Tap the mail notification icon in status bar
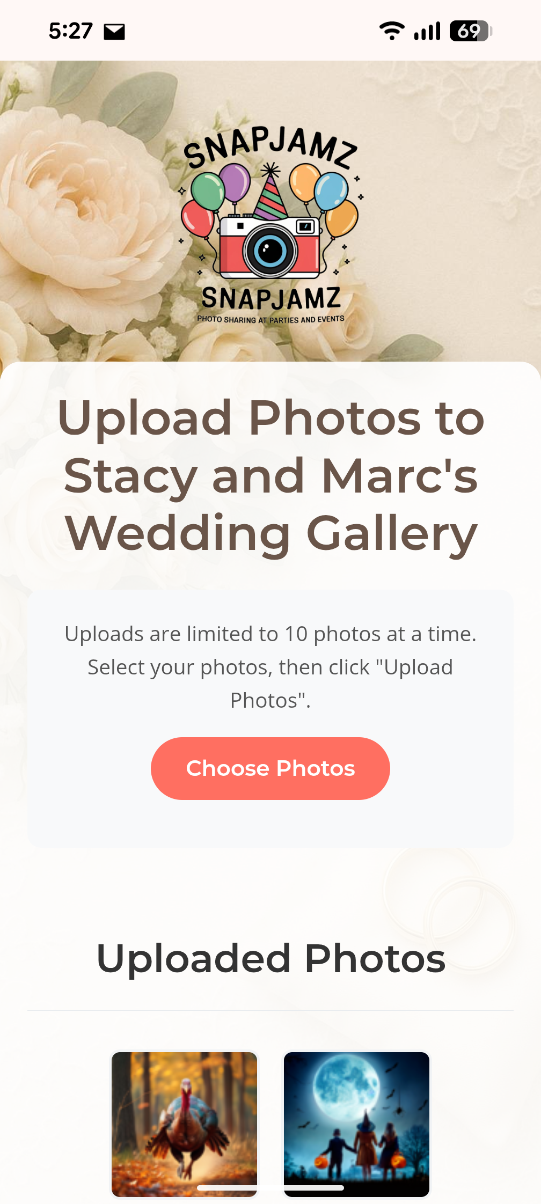Viewport: 541px width, 1204px height. point(114,32)
